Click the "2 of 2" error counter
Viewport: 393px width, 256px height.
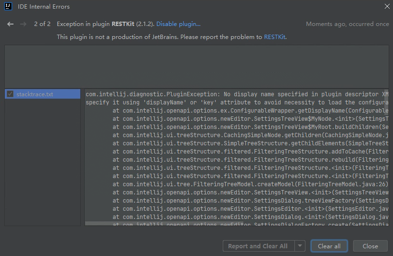point(42,24)
